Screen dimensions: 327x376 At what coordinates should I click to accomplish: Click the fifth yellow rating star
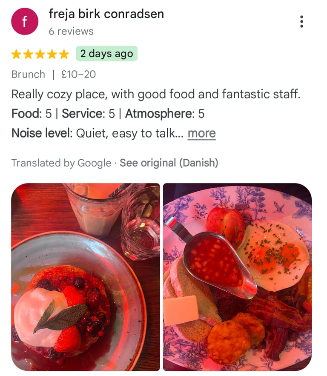pyautogui.click(x=64, y=54)
